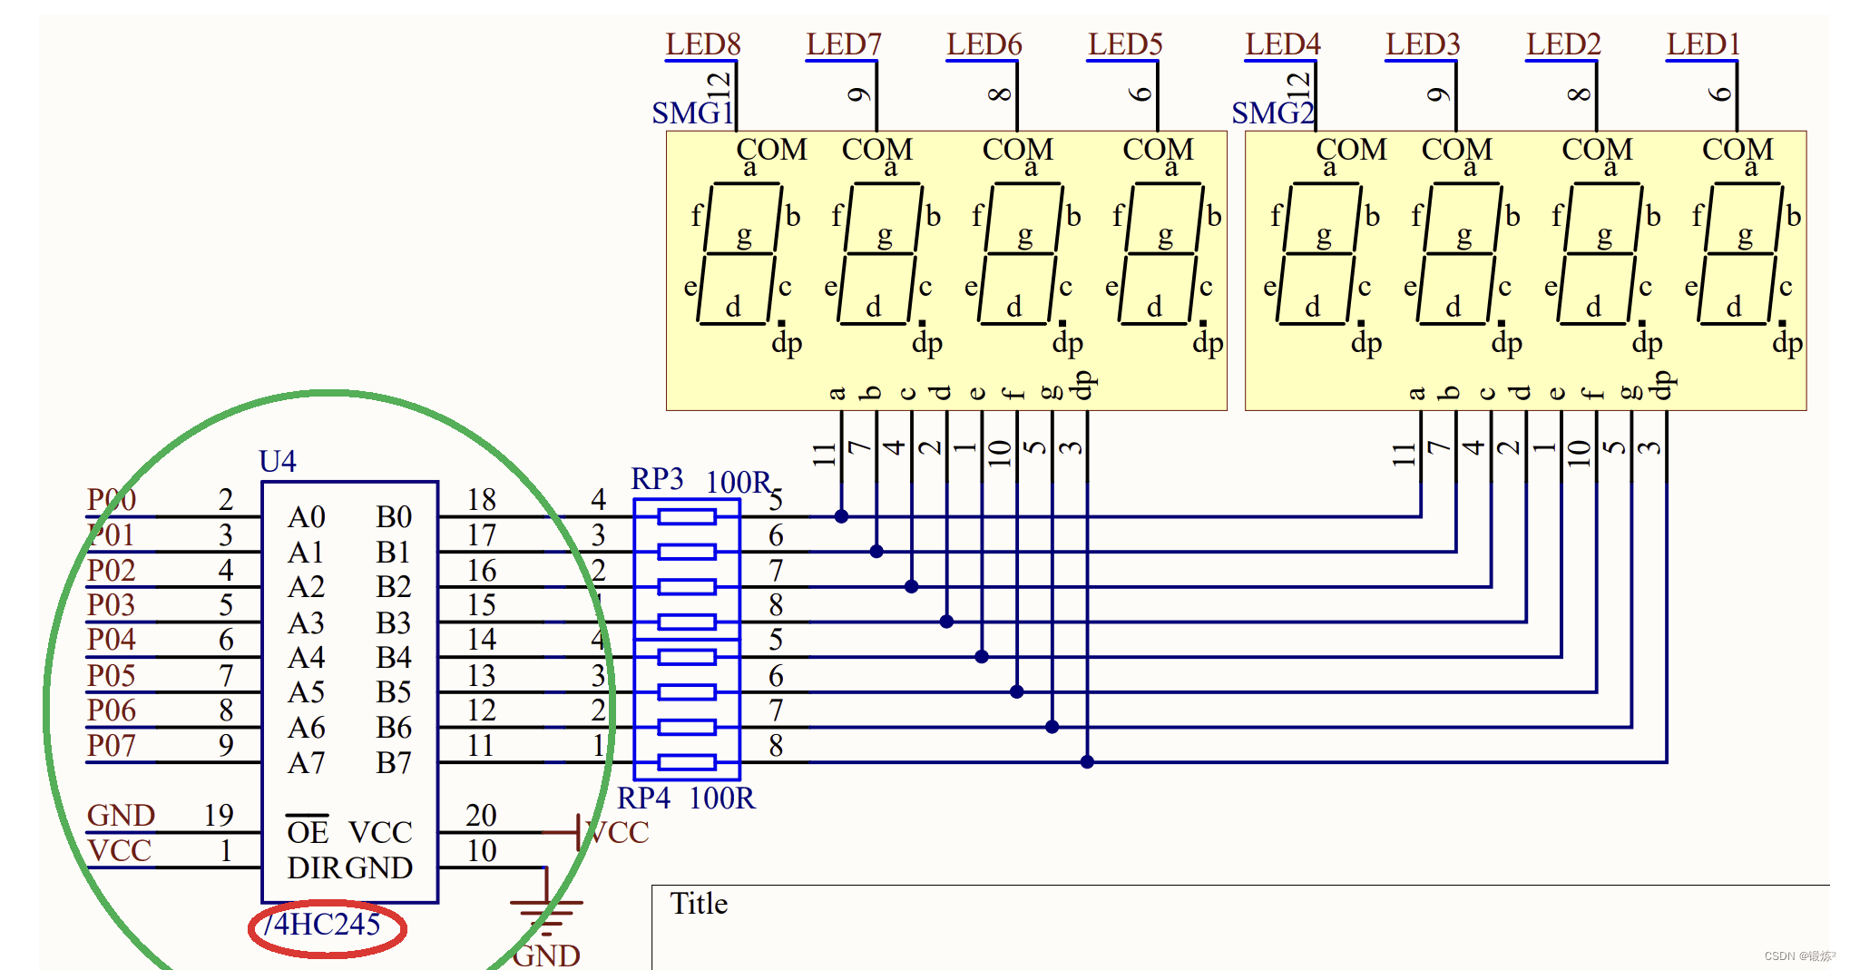The width and height of the screenshot is (1850, 970).
Task: Click the LED3 net label
Action: coord(1423,44)
